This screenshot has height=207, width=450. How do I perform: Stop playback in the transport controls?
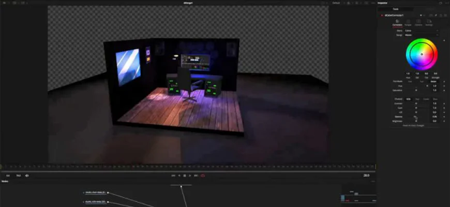coord(185,175)
